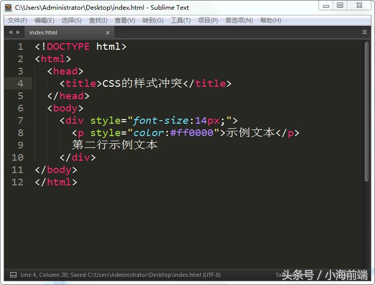Open the 工具(T) menu
Viewport: 375px width, 285px height.
pos(181,21)
